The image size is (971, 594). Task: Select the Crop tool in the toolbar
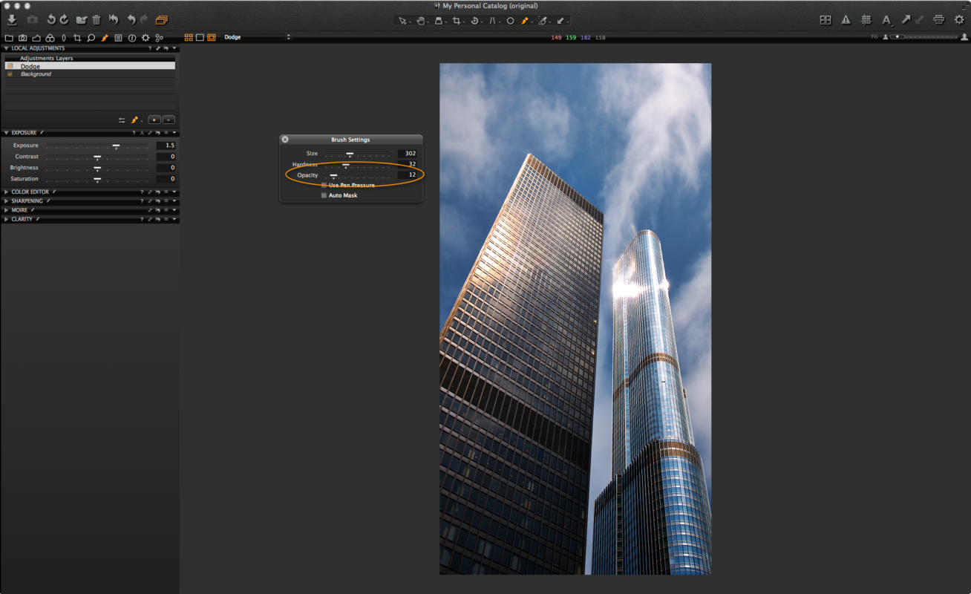(458, 20)
